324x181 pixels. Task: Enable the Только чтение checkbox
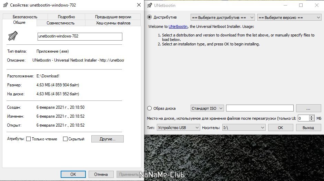[29, 139]
